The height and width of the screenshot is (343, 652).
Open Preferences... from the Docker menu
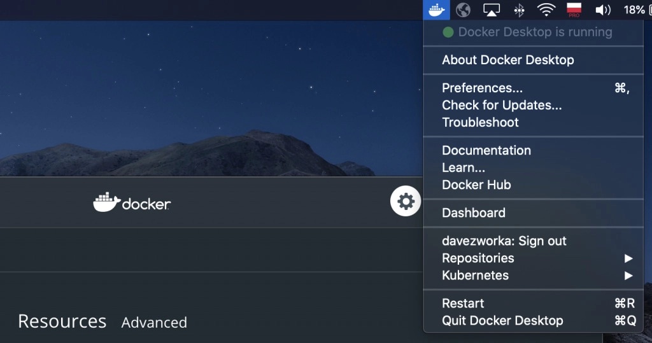(x=533, y=88)
